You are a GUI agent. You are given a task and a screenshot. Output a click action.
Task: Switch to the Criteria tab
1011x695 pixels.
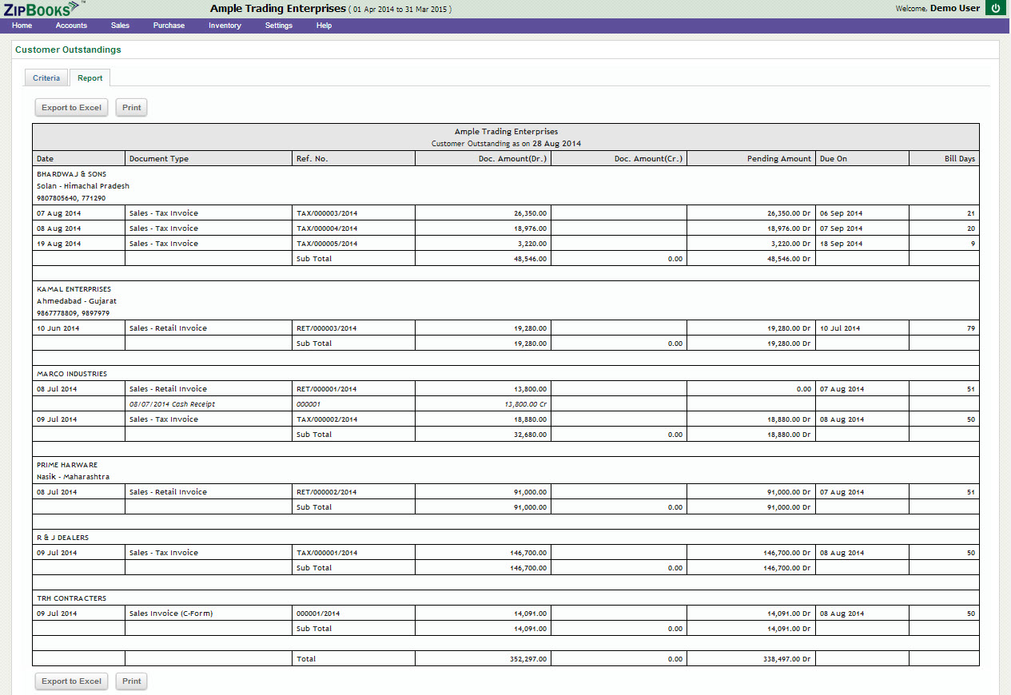[46, 78]
